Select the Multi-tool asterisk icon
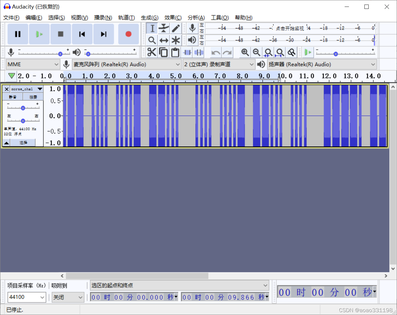 click(x=176, y=40)
